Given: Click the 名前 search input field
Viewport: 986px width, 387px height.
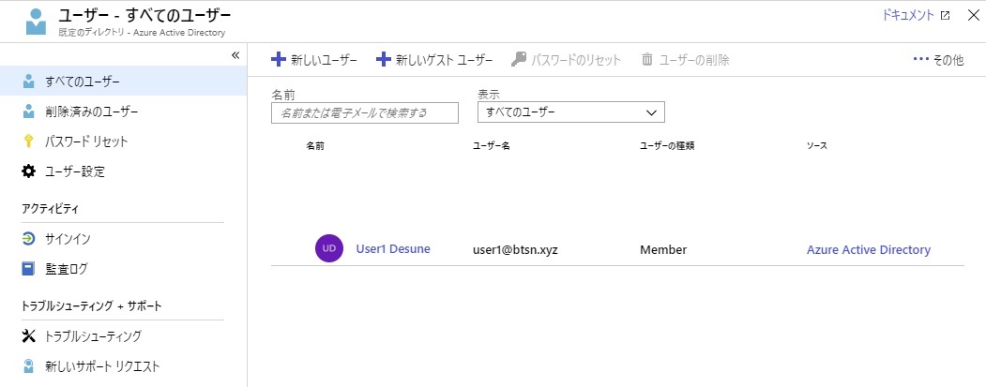Looking at the screenshot, I should 364,113.
